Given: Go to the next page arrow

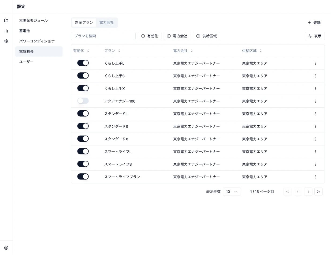Looking at the screenshot, I should [x=308, y=192].
